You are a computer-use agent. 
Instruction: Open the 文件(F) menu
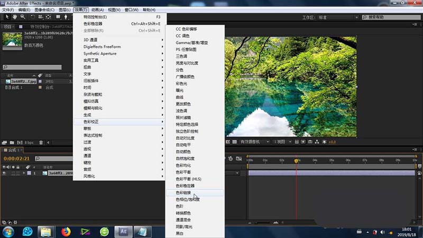tap(8, 10)
